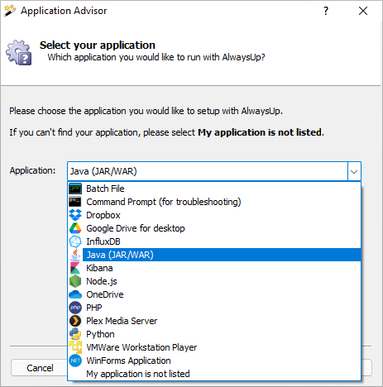Click the Java coffee cup icon

point(75,255)
